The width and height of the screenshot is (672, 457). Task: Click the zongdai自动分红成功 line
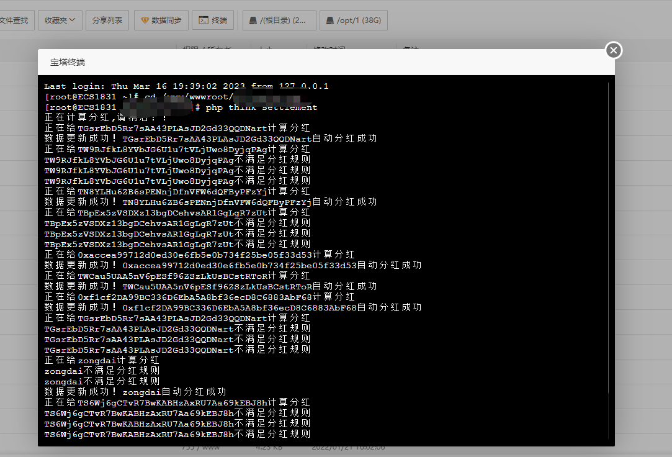[135, 392]
